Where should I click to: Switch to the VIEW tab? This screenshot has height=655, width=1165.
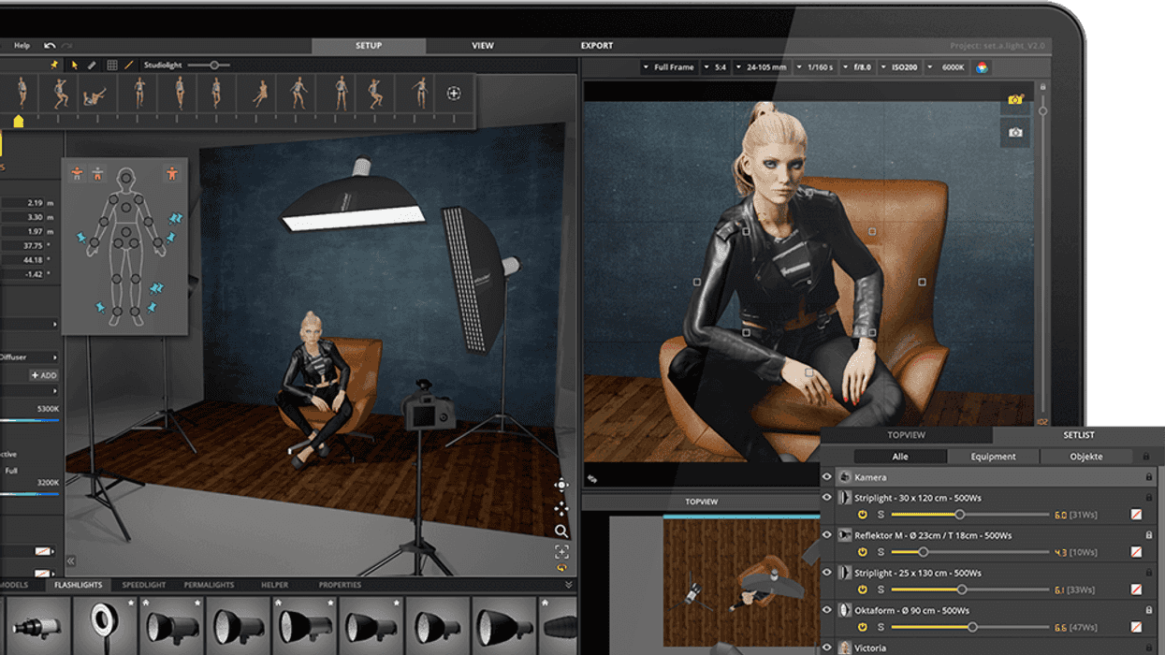pos(483,45)
